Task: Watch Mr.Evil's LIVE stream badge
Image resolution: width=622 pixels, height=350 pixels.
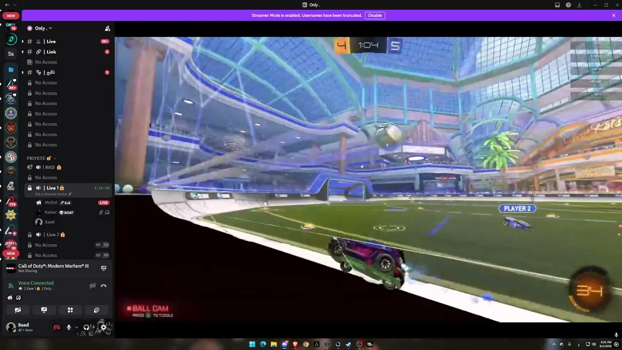Action: click(104, 203)
